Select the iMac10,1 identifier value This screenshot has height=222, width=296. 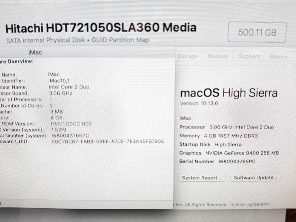(x=59, y=81)
